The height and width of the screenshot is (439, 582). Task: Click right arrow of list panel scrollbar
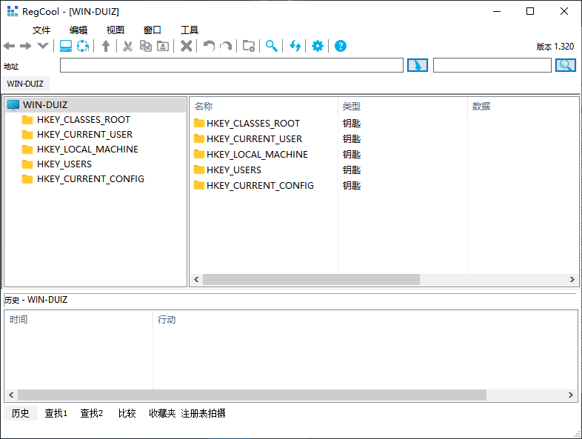(572, 279)
